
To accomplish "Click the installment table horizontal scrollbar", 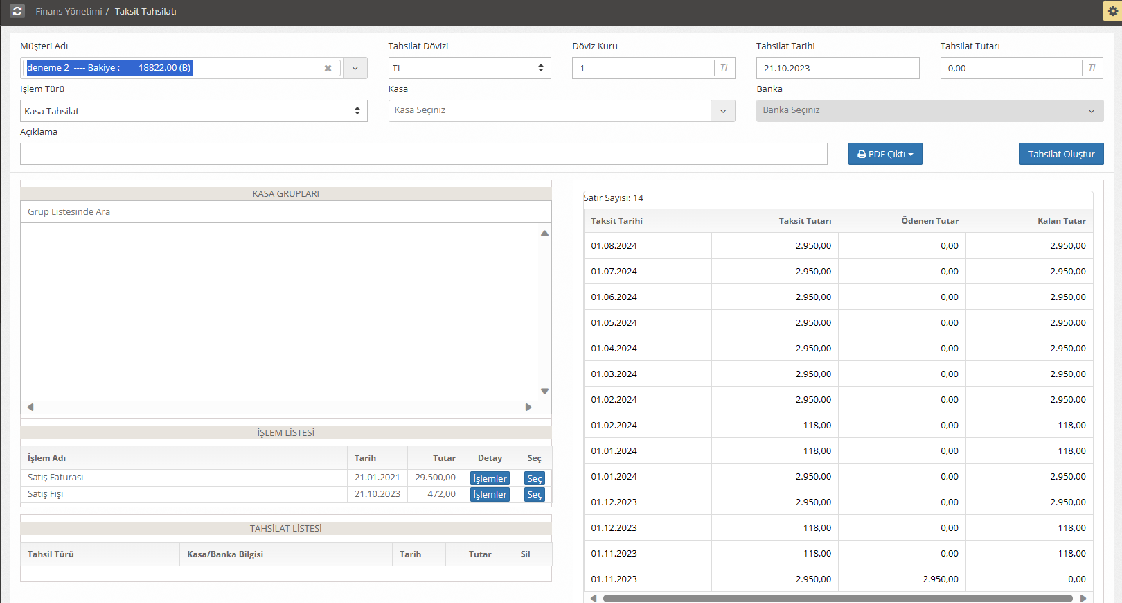I will pyautogui.click(x=837, y=598).
